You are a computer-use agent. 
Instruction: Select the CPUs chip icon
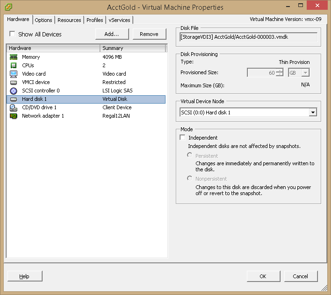(x=14, y=65)
